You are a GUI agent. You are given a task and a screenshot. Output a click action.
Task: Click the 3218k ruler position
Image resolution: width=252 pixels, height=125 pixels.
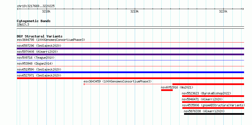pos(46,11)
